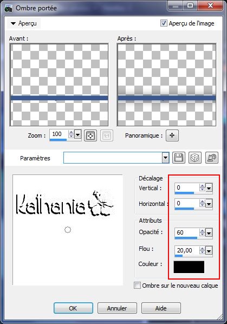Click the randomize parameters dice icon
The width and height of the screenshot is (227, 324).
195,158
